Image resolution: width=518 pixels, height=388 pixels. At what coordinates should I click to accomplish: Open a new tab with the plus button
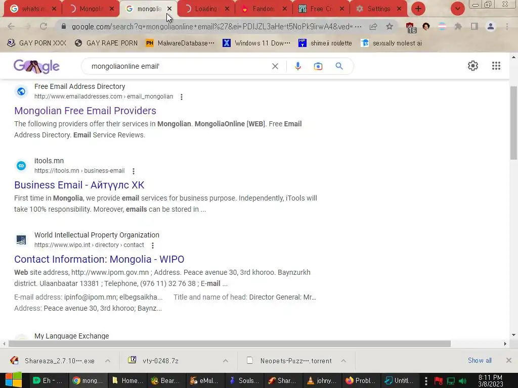click(418, 9)
